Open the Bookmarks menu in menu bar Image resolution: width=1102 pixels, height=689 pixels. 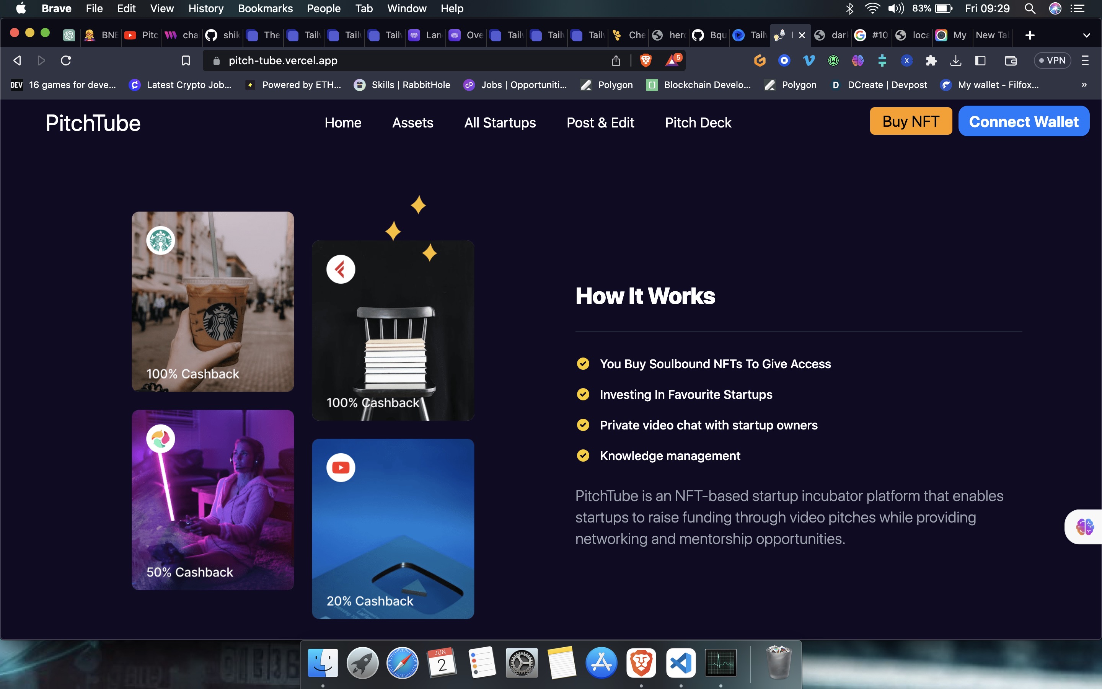pos(265,8)
